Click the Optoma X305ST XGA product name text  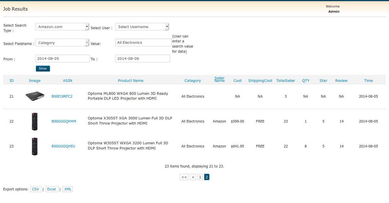pos(130,121)
